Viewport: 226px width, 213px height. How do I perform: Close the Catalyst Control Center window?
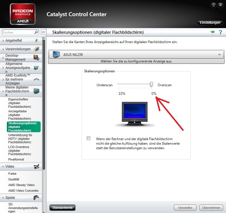tap(220, 5)
